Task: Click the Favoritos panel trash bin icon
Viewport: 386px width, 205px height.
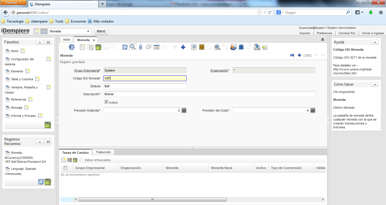Action: coord(48,125)
